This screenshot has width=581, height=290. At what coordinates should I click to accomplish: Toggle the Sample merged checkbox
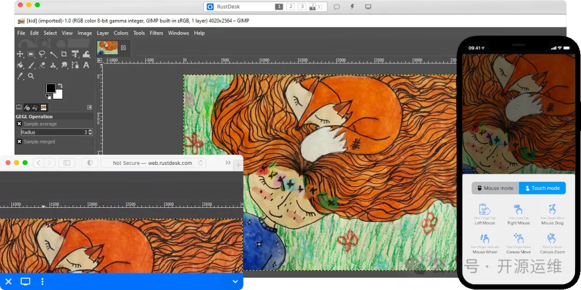(19, 142)
